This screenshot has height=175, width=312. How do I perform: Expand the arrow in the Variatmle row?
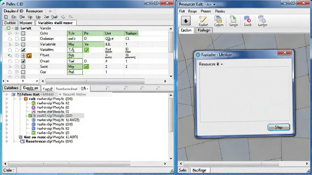click(10, 44)
